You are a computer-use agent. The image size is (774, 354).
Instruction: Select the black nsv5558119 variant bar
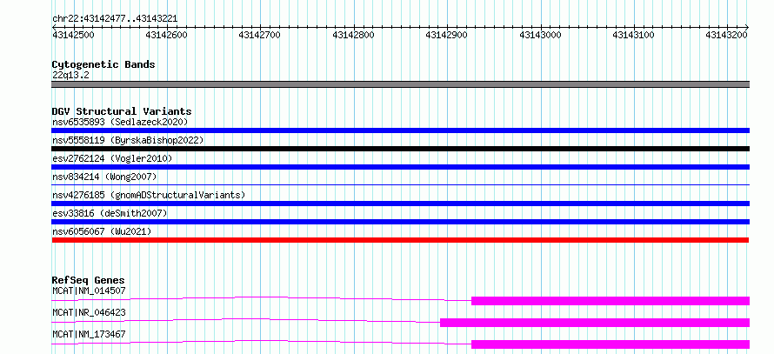[x=400, y=149]
